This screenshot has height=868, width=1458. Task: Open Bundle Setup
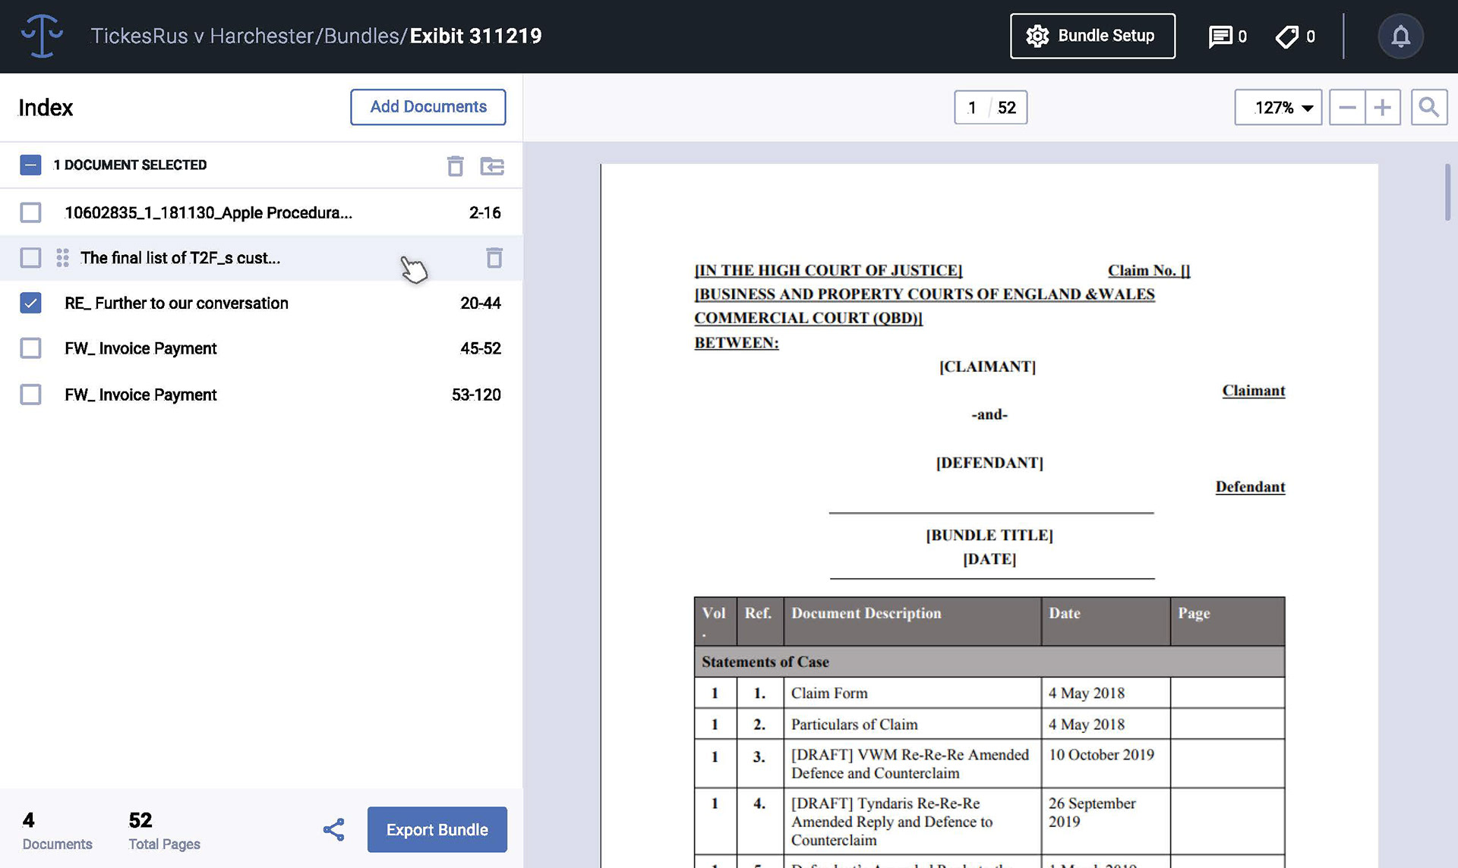[x=1092, y=36]
